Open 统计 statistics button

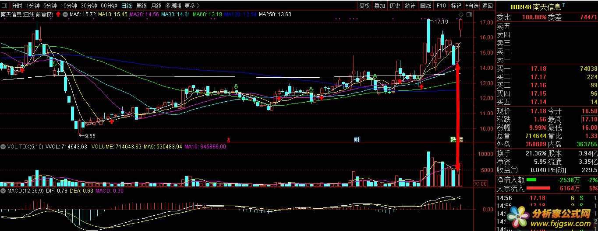pyautogui.click(x=410, y=6)
